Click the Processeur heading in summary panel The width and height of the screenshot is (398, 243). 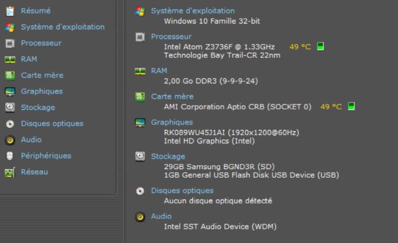click(171, 37)
